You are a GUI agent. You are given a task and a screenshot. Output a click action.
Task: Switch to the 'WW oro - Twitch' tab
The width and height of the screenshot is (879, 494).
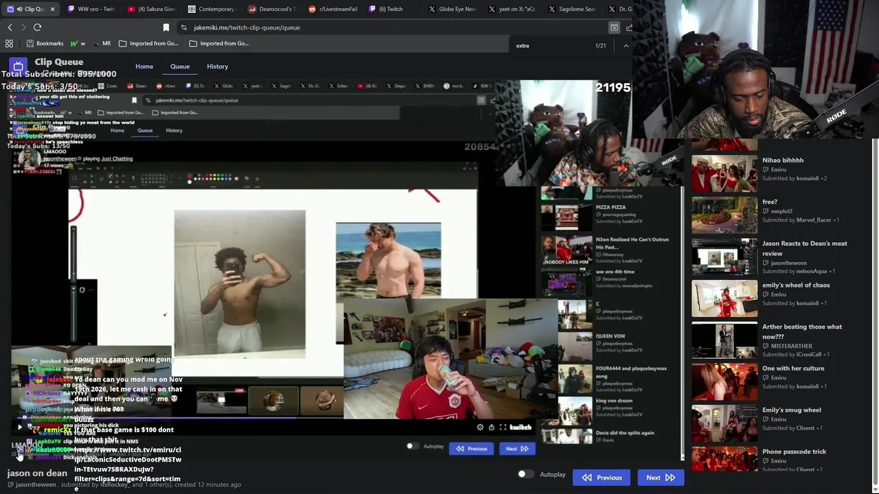[x=91, y=9]
